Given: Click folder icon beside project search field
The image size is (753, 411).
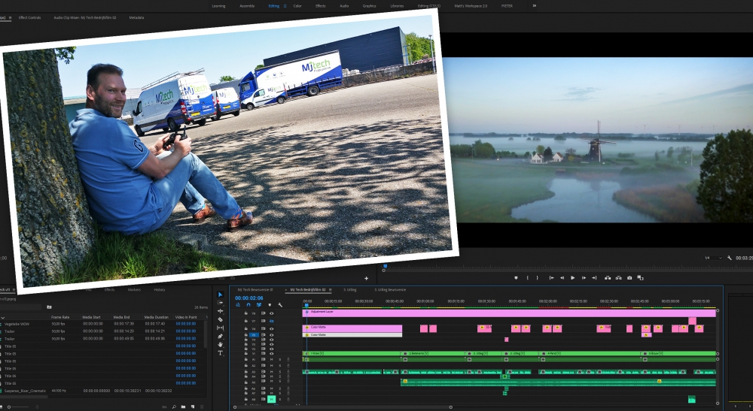Looking at the screenshot, I should click(49, 307).
